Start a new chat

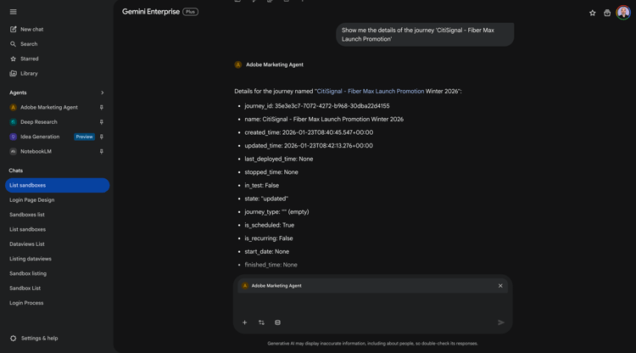tap(31, 30)
